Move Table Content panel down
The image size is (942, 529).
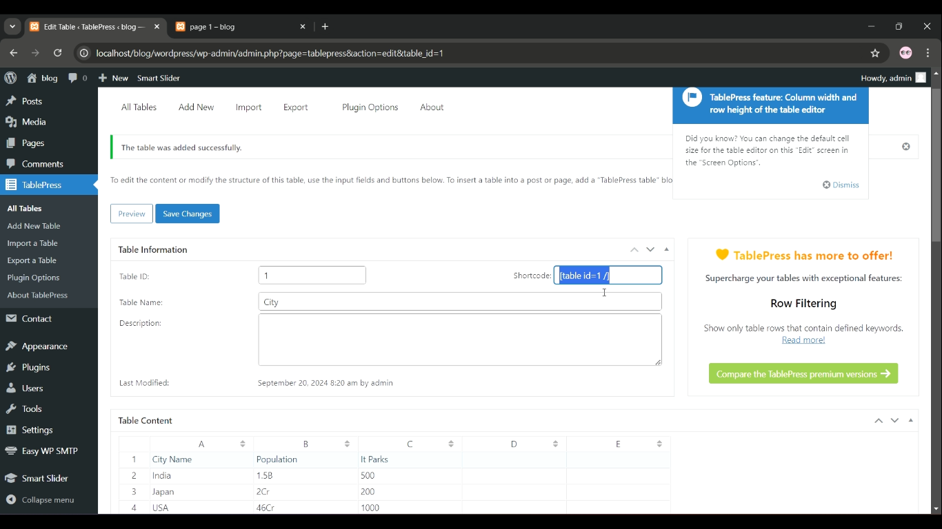(x=894, y=420)
